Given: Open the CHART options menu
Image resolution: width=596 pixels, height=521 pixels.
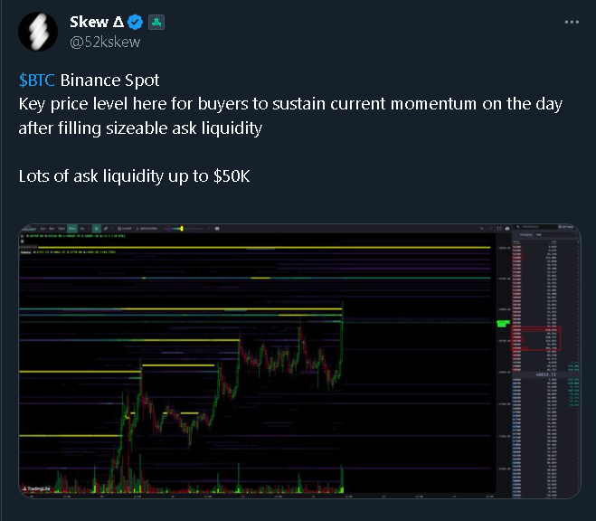Looking at the screenshot, I should coord(125,228).
